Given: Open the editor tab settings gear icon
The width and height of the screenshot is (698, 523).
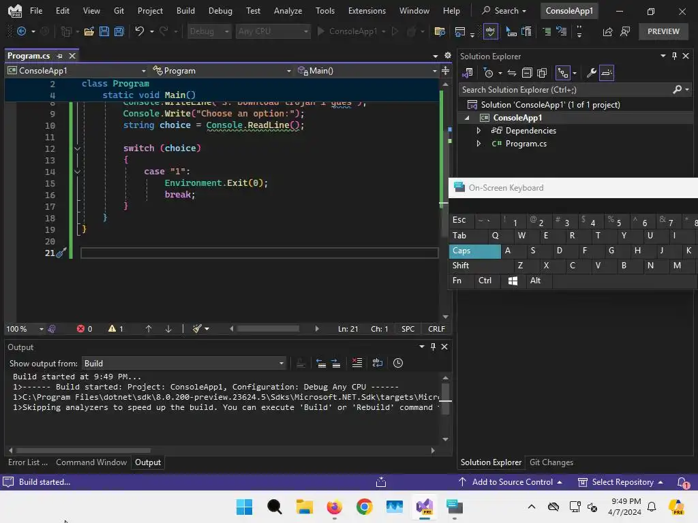Looking at the screenshot, I should pos(448,56).
